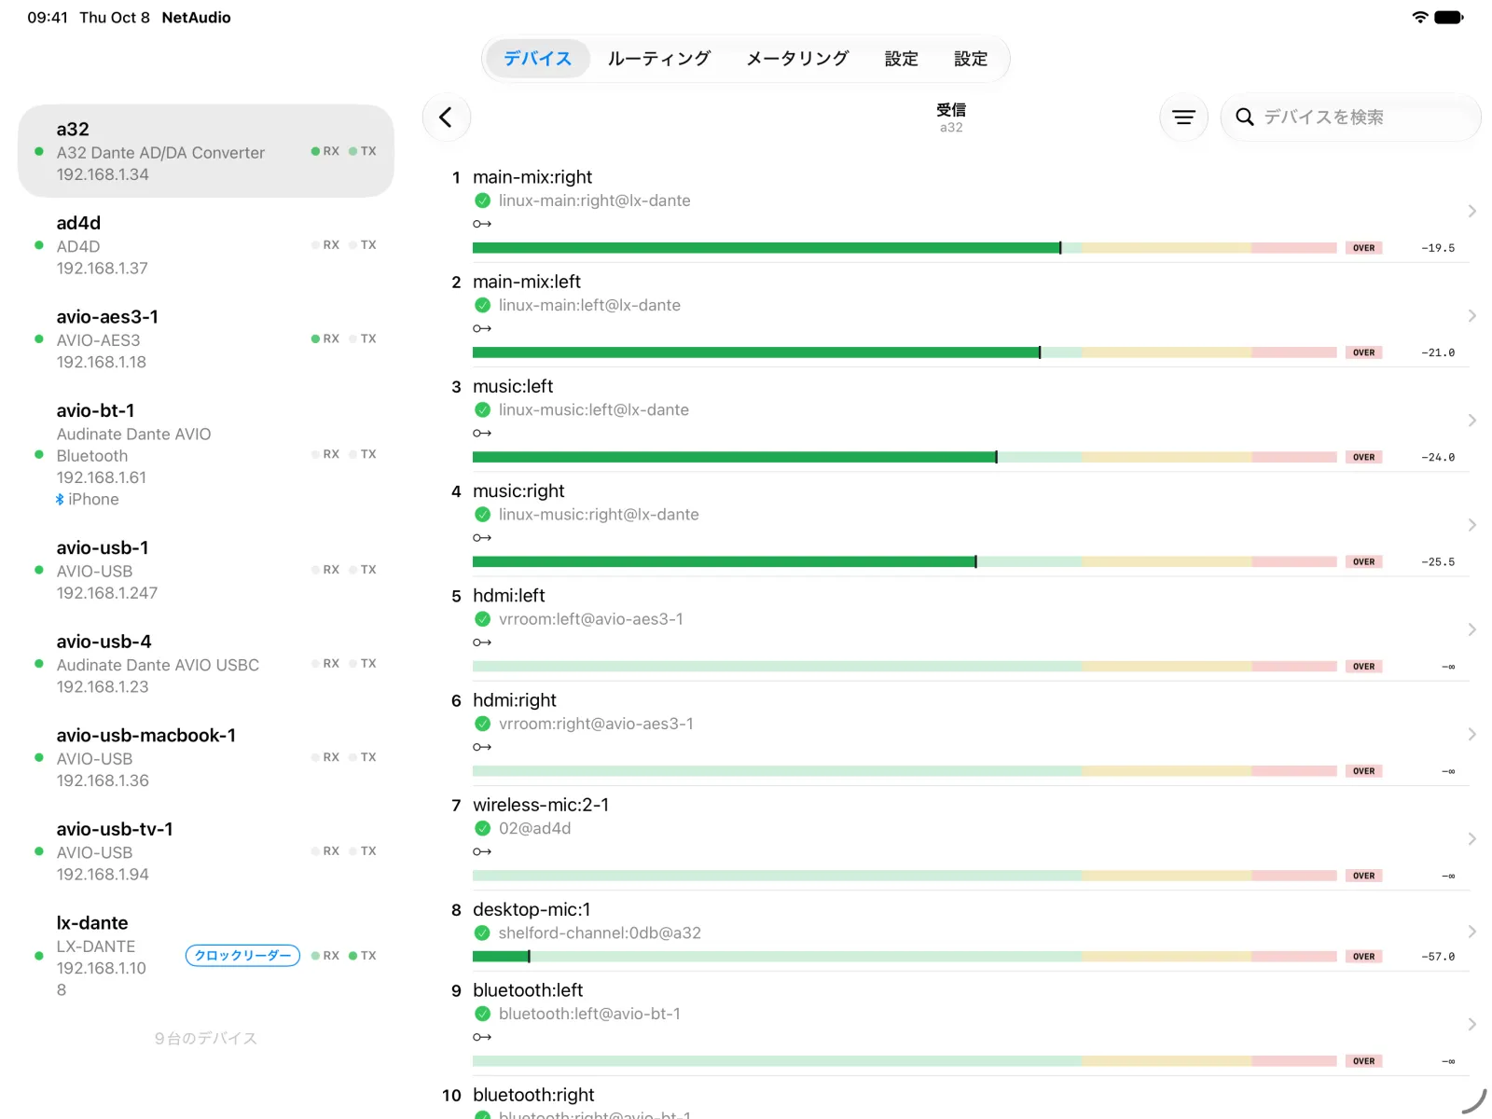The height and width of the screenshot is (1119, 1492).
Task: Open the ルーティング tab
Action: tap(659, 59)
